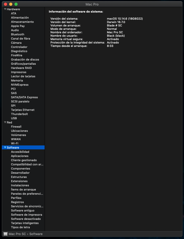Open SATA/SATA Express entry
Screen dimensions: 184x239
click(x=24, y=97)
